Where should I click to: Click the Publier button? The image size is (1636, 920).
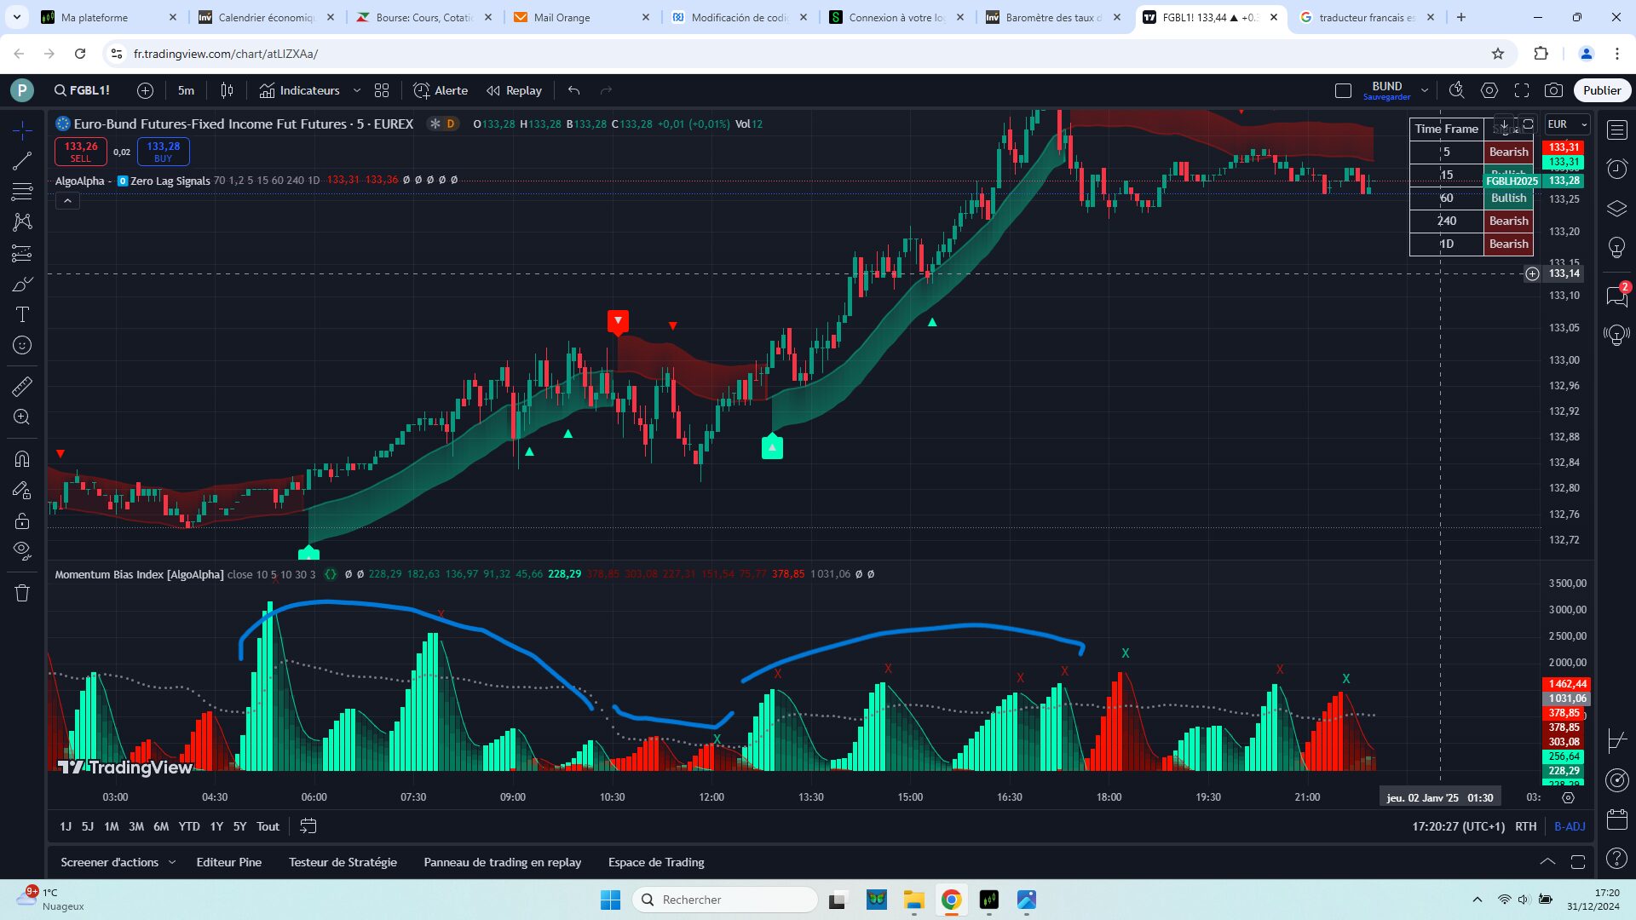click(1601, 90)
